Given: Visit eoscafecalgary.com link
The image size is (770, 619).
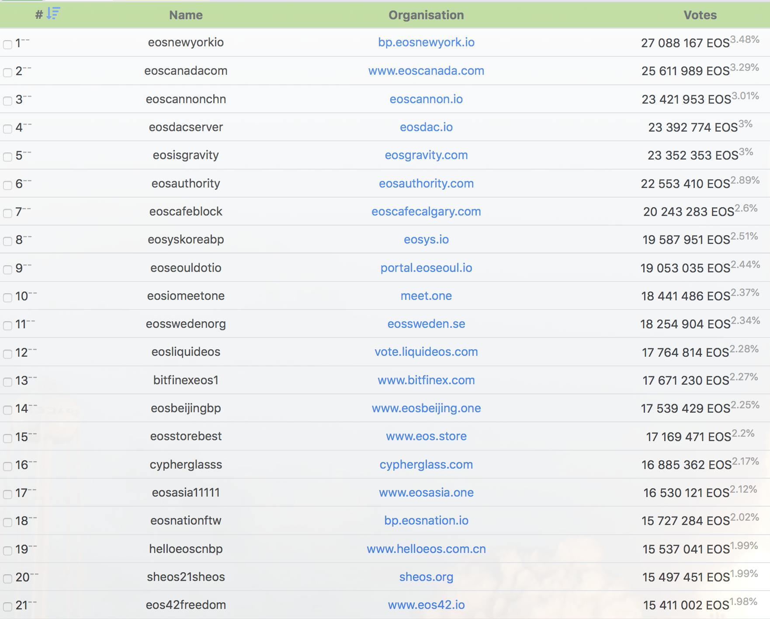Looking at the screenshot, I should 426,212.
